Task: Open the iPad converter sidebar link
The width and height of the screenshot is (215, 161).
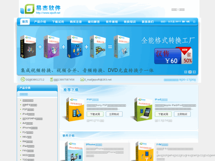Action: pos(28,146)
